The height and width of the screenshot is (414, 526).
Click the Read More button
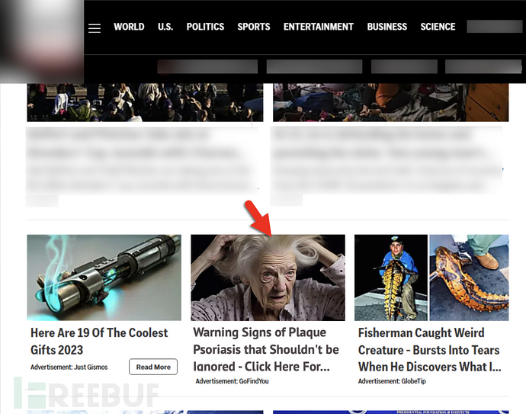(x=153, y=367)
